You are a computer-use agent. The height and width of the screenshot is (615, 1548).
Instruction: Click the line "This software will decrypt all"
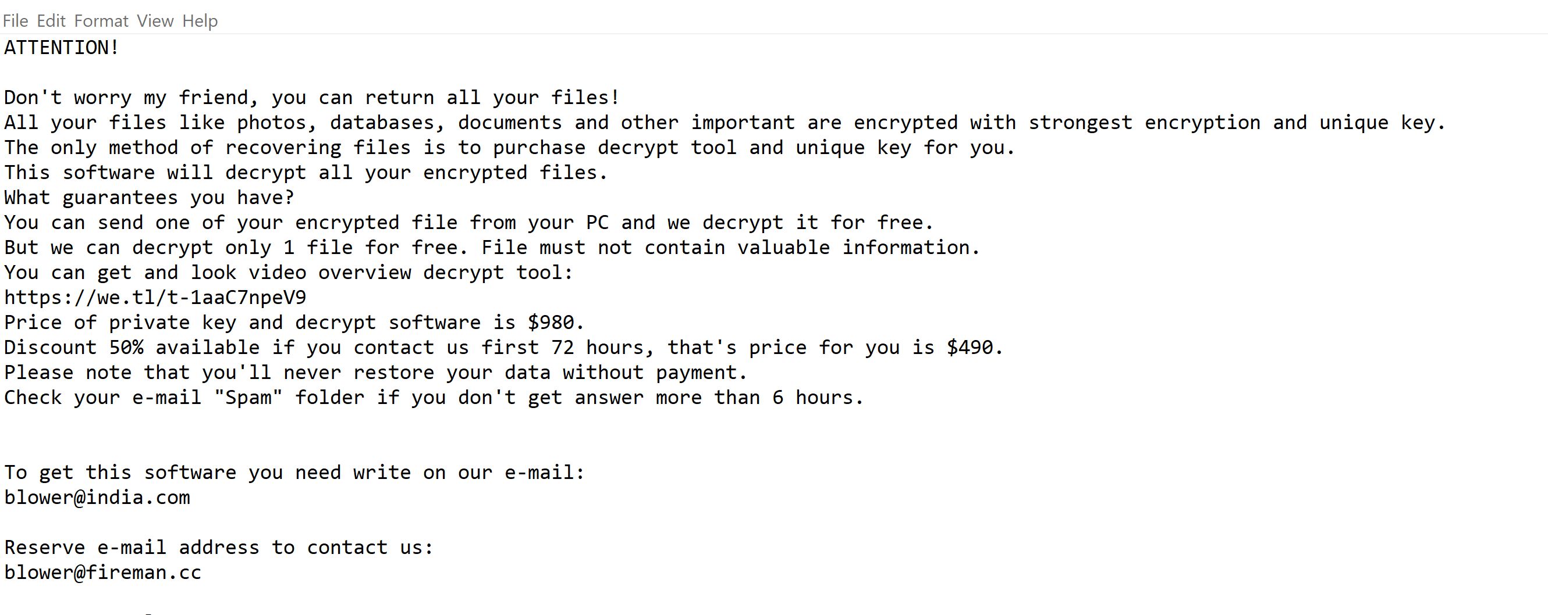(306, 173)
